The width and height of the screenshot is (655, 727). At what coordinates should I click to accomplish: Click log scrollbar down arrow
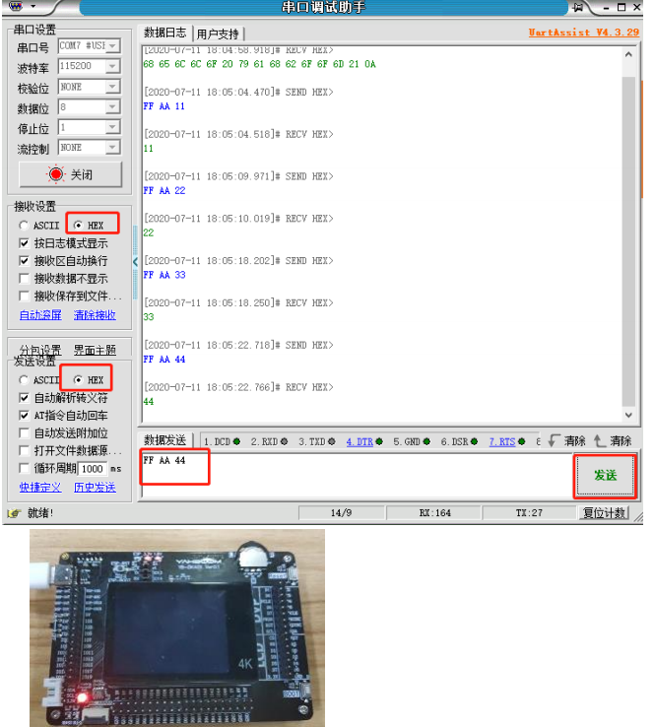[x=628, y=415]
